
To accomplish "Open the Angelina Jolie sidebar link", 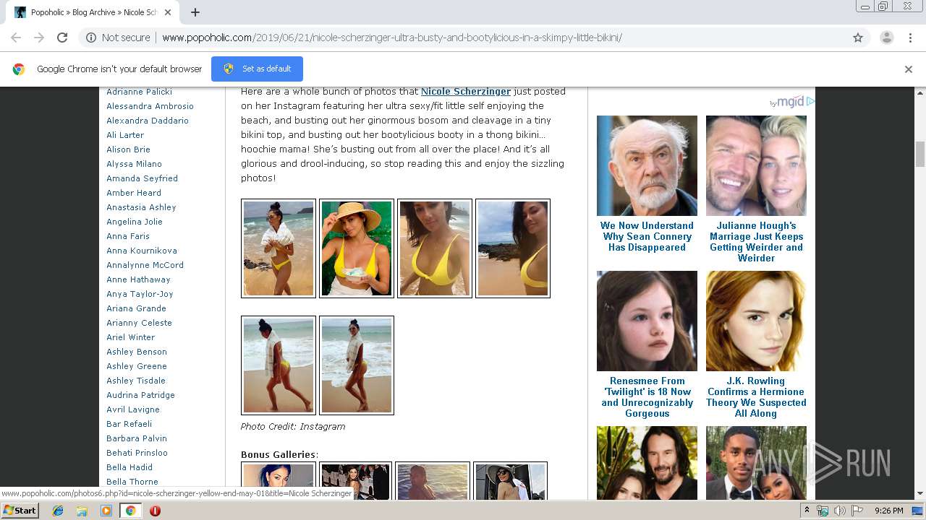I will [135, 222].
